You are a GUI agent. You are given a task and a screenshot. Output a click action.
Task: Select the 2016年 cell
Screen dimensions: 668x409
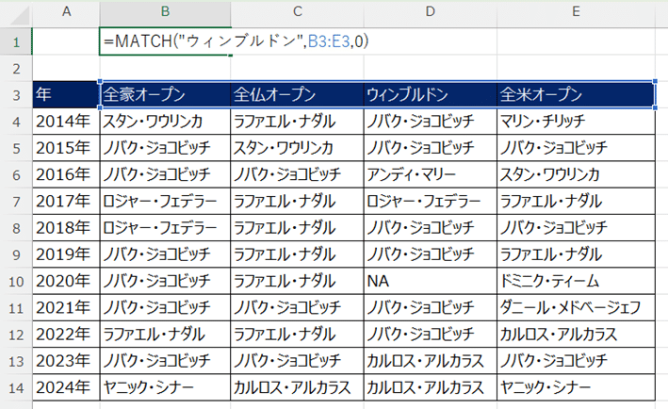point(66,174)
